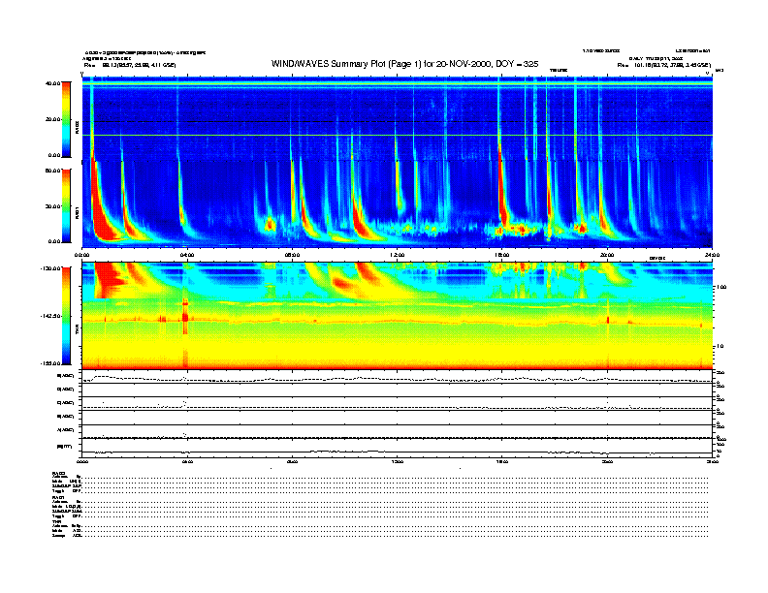
Task: Click the 100 tick on TNR right axis
Action: coord(721,287)
